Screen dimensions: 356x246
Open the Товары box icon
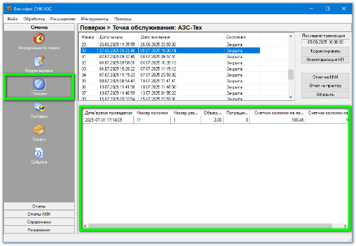click(x=39, y=130)
